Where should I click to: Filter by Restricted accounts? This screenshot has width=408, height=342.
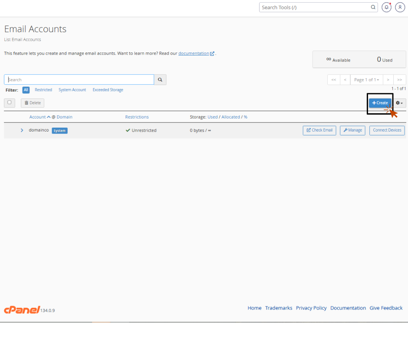pyautogui.click(x=43, y=90)
